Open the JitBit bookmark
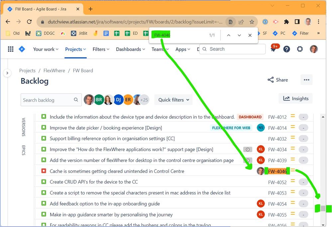 (79, 33)
